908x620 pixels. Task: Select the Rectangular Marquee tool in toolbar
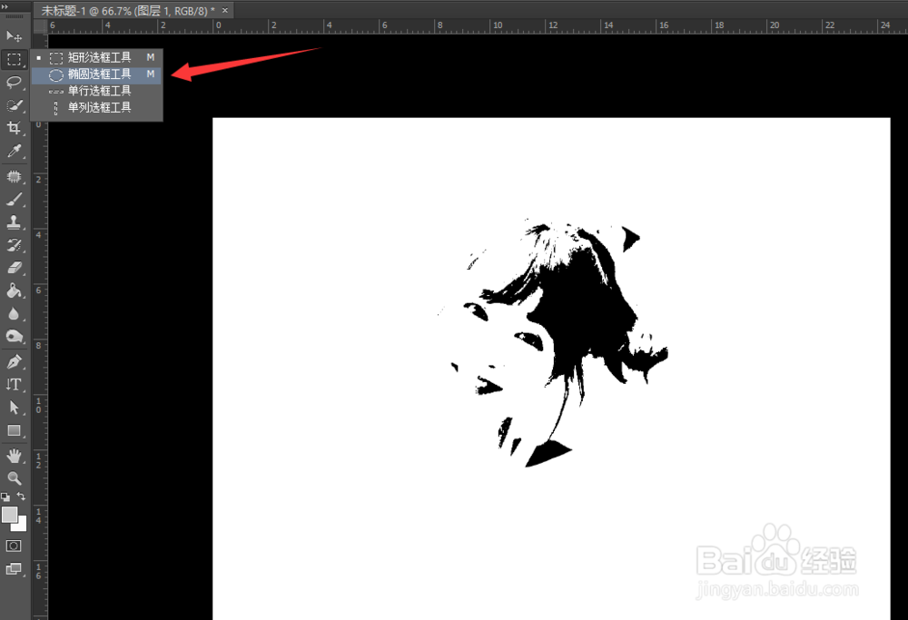(14, 59)
